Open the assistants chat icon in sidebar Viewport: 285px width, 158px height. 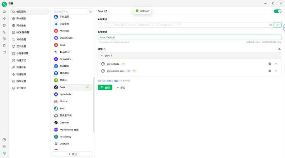click(4, 12)
